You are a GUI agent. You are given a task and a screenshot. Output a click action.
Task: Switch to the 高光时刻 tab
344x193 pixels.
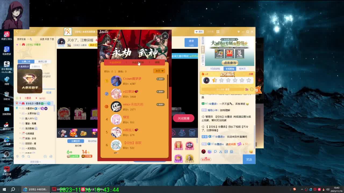click(x=92, y=141)
